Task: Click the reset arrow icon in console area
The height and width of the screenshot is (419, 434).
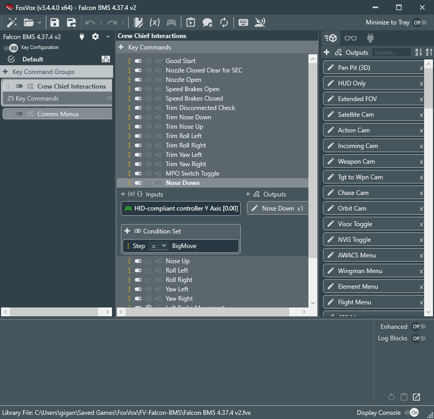Action: coord(391,397)
